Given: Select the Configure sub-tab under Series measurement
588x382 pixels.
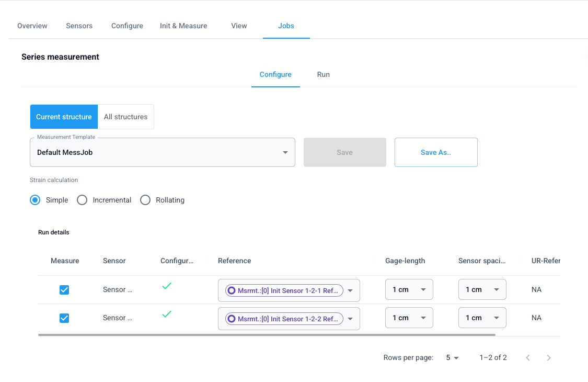Looking at the screenshot, I should (275, 74).
